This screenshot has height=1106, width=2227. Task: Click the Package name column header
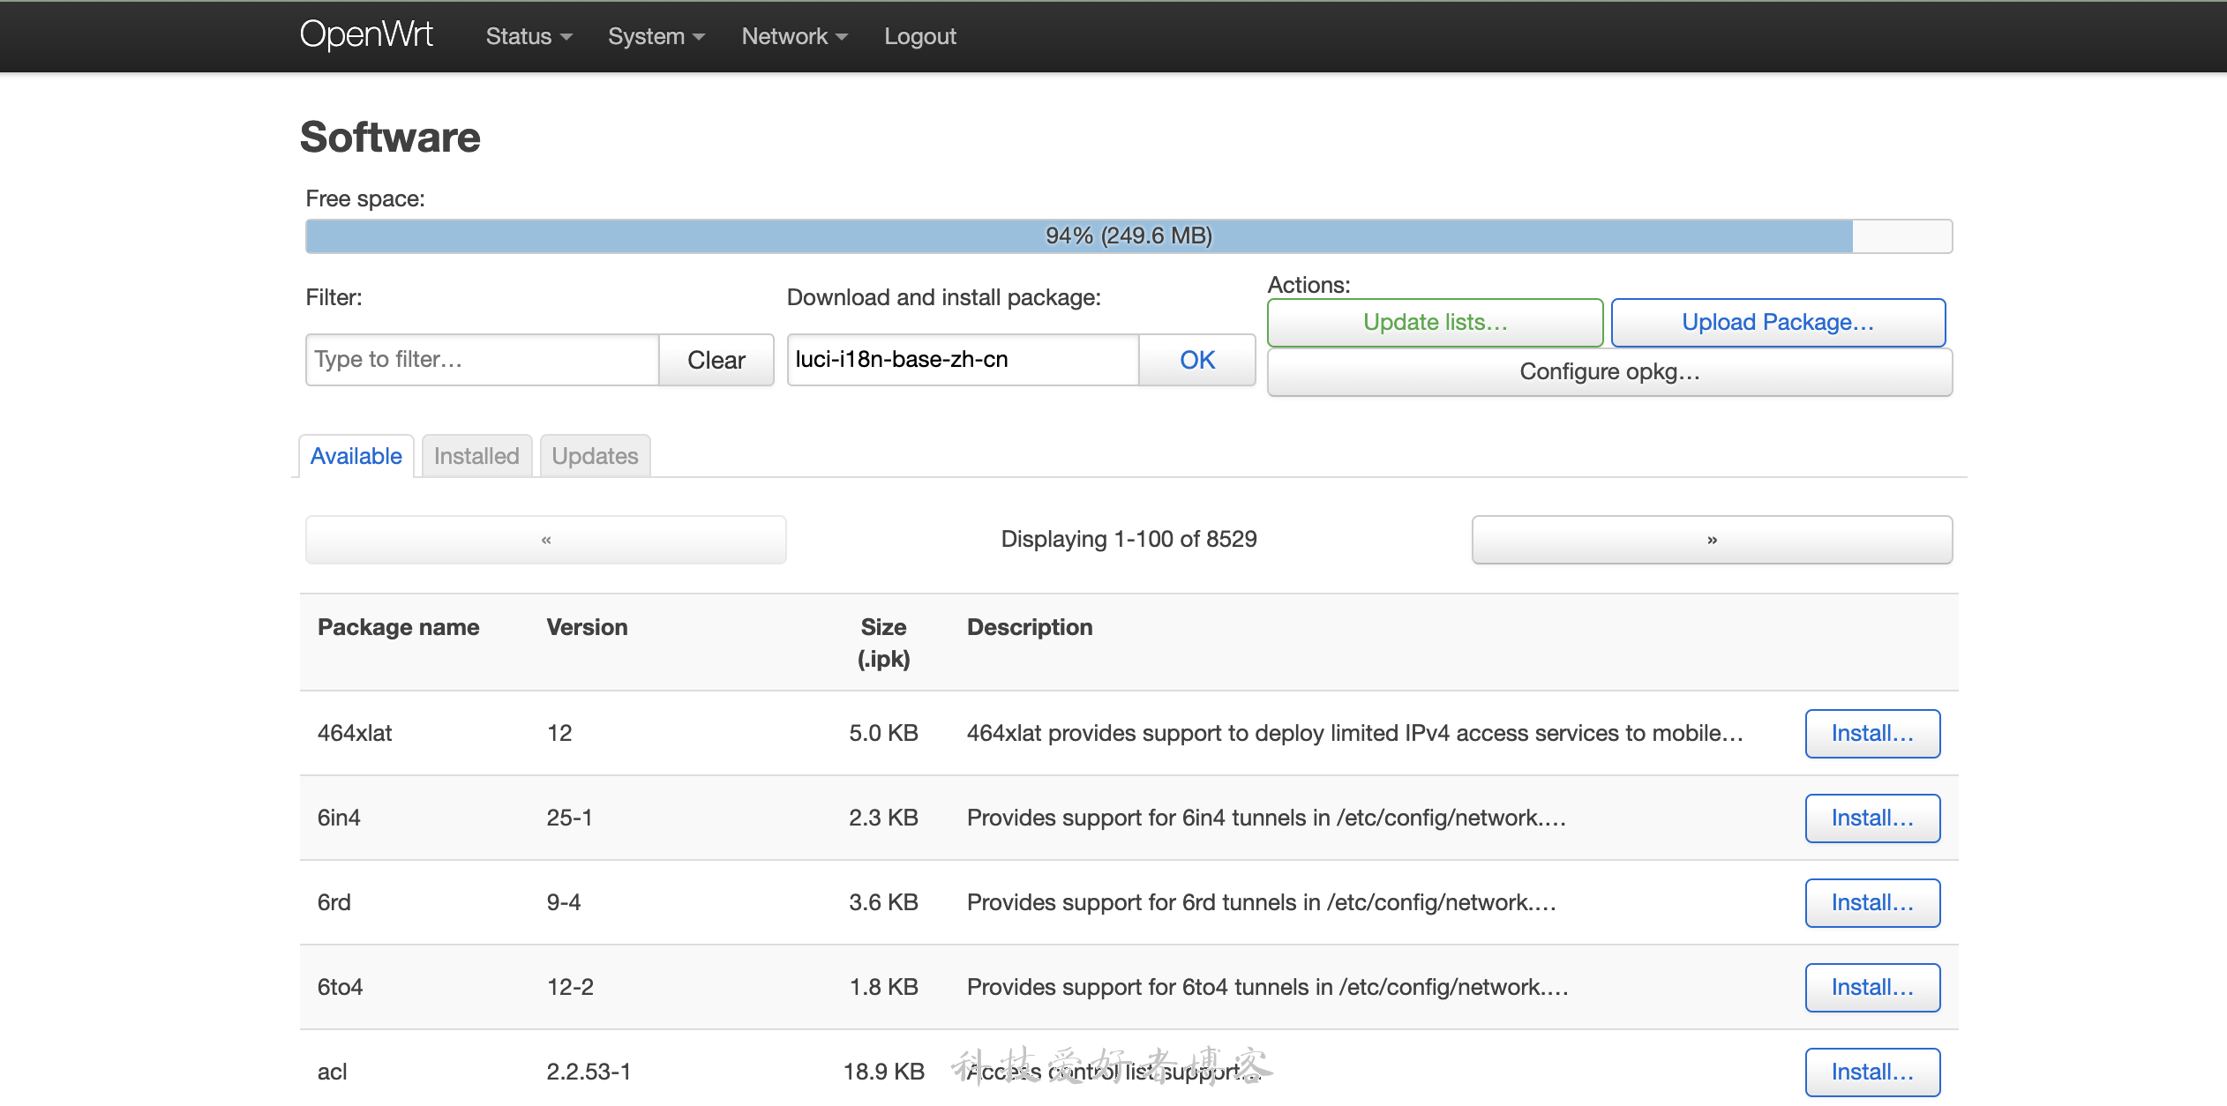(x=398, y=627)
